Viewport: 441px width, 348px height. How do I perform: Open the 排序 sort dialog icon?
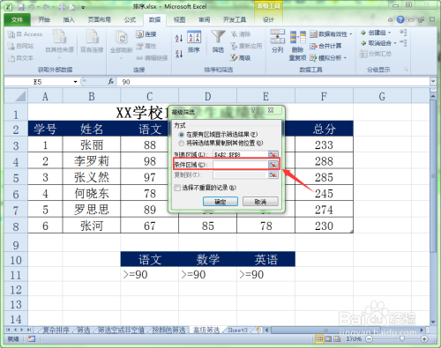tap(194, 37)
